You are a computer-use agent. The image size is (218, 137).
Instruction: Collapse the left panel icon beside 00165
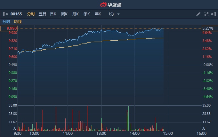click(5, 14)
